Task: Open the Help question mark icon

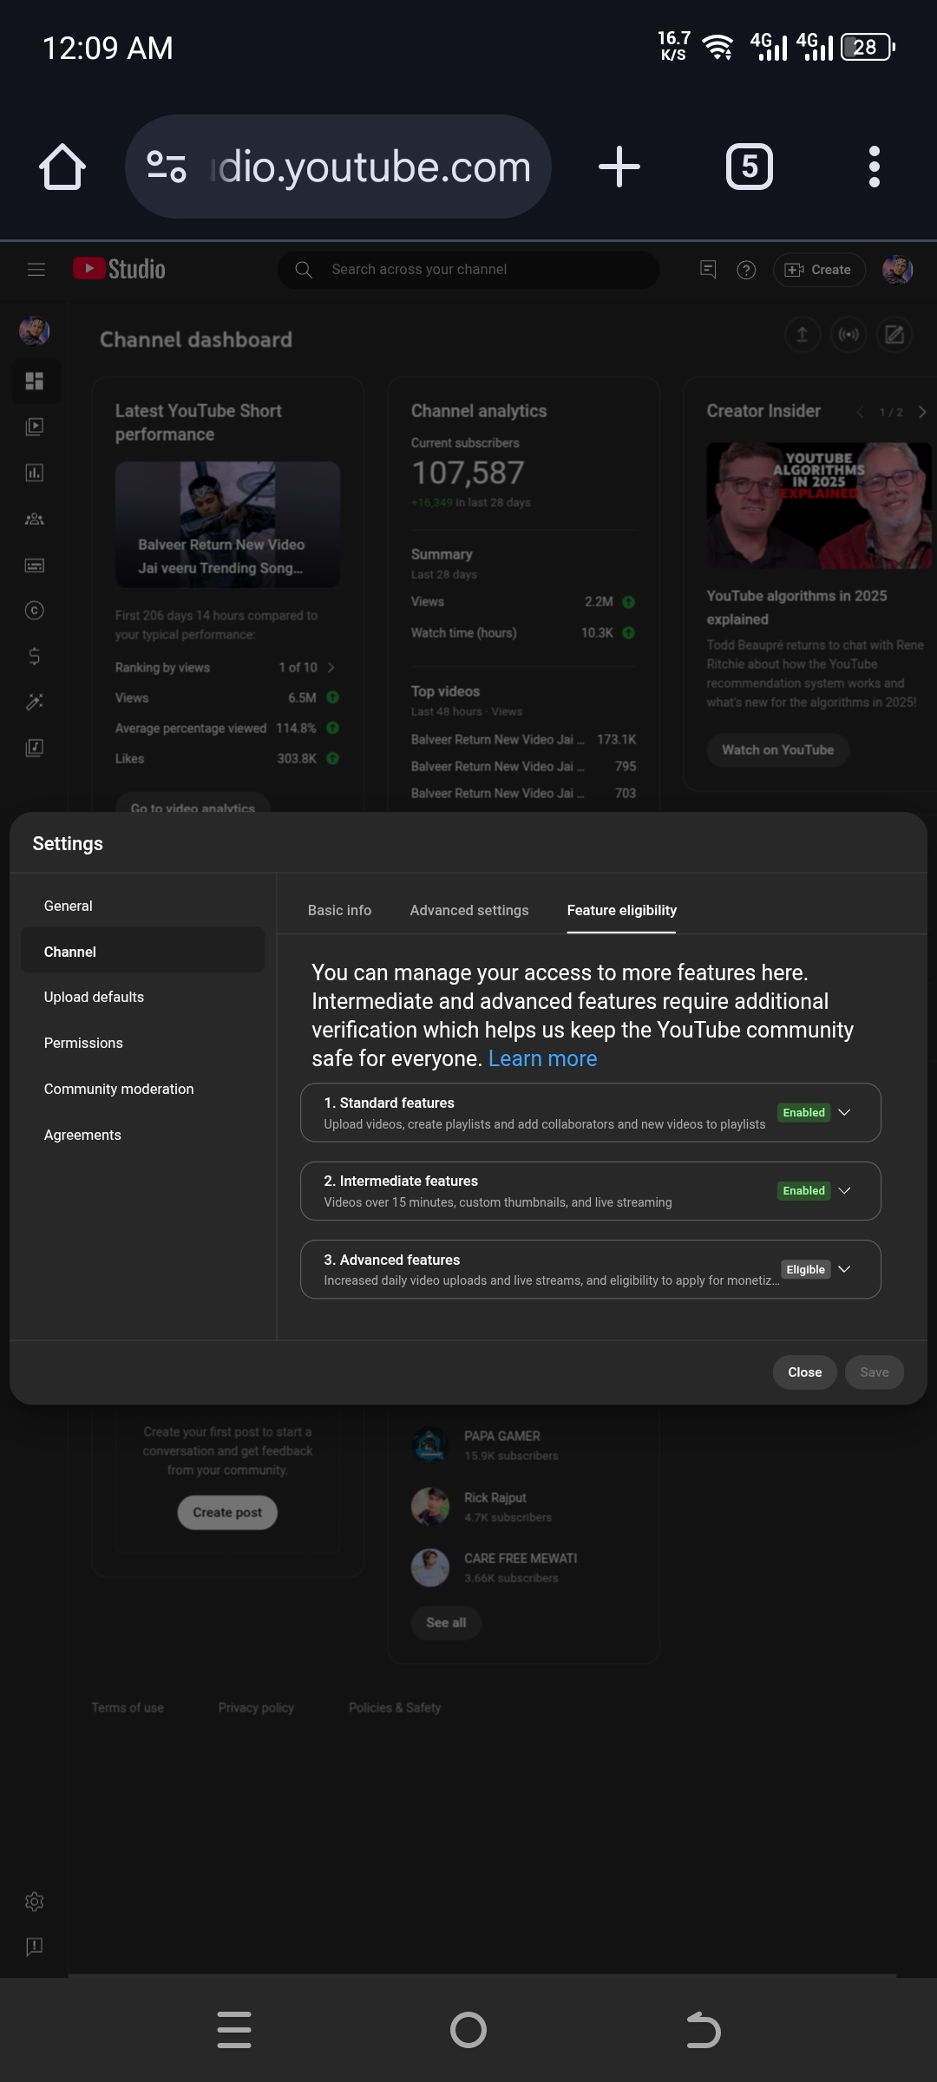Action: click(746, 270)
